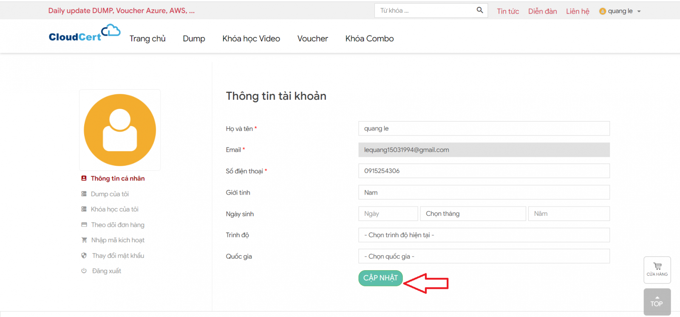Click the large orange profile avatar
680x317 pixels.
[x=120, y=130]
